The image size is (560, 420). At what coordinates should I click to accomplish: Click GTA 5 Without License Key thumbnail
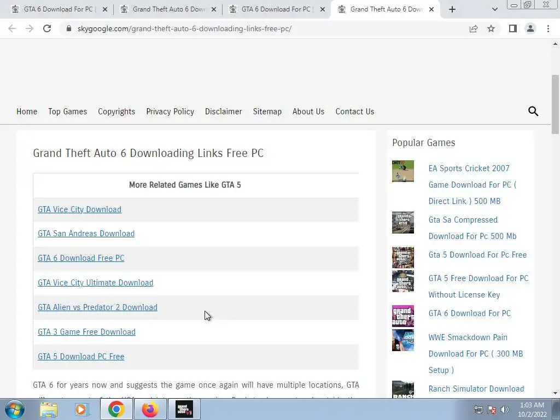(x=403, y=281)
